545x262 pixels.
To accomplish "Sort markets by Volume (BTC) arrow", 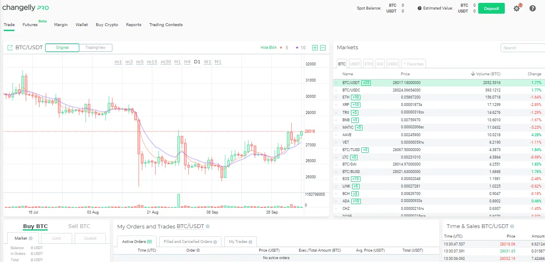I will [473, 74].
